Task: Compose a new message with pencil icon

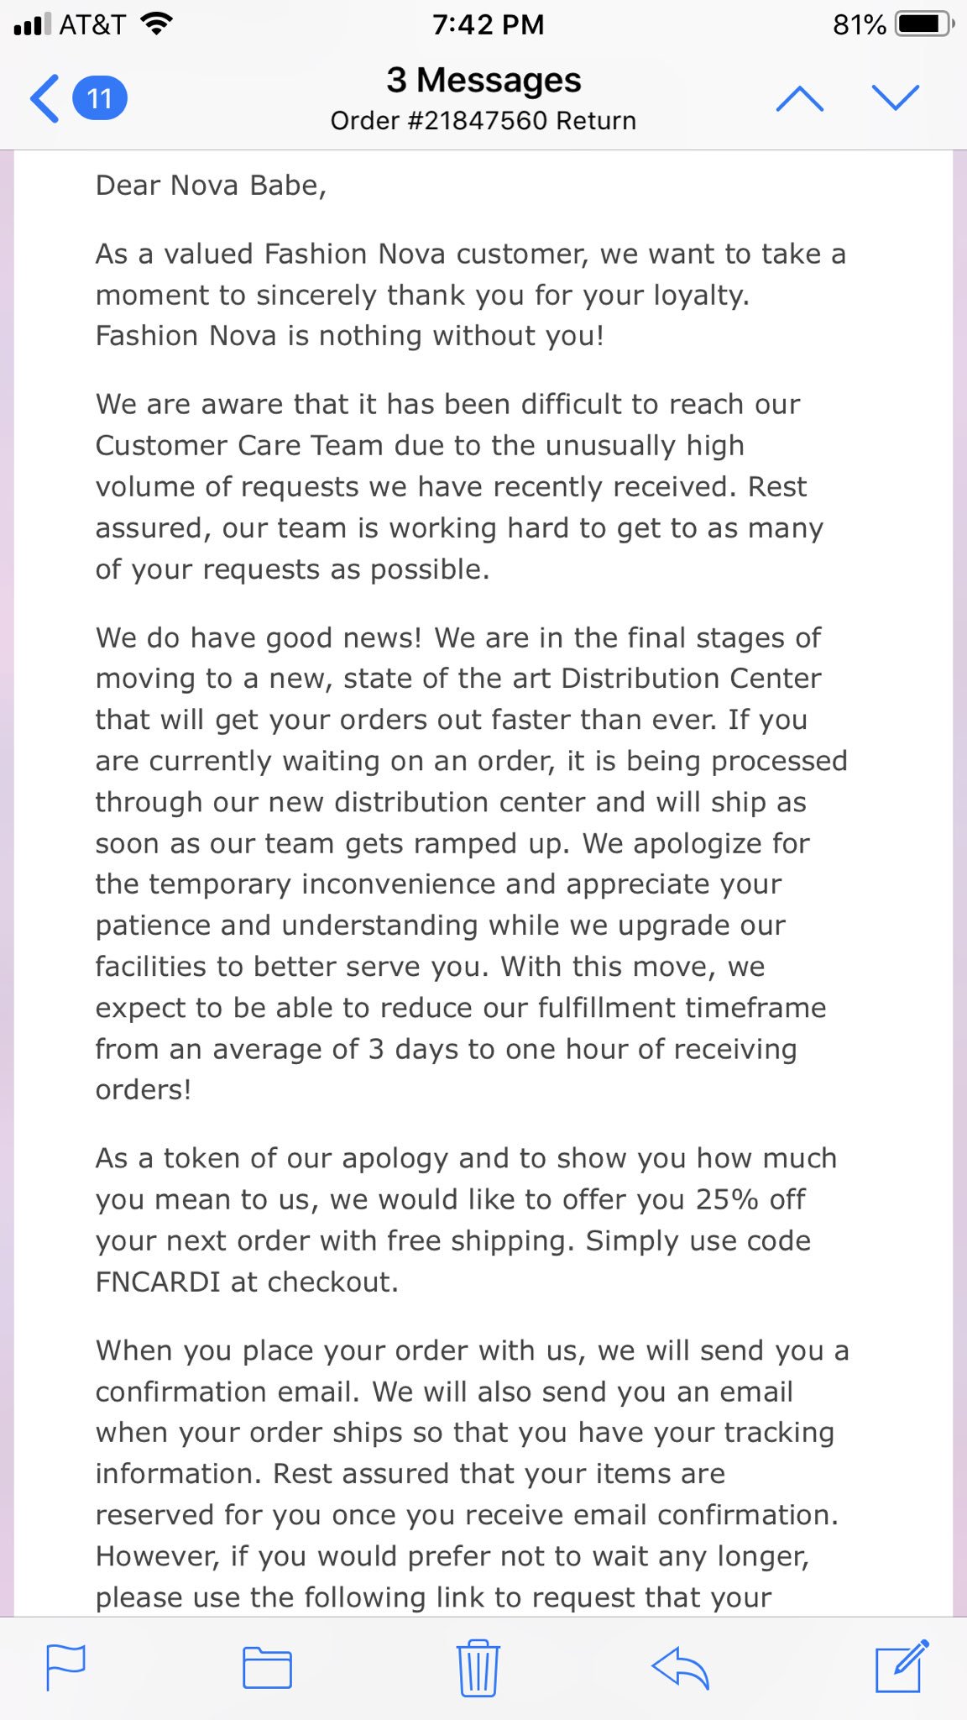Action: point(902,1665)
